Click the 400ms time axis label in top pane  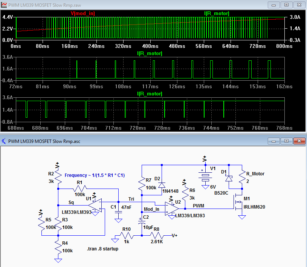[150, 46]
